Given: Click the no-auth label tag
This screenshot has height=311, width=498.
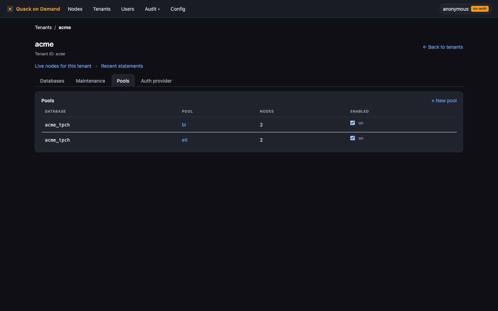Looking at the screenshot, I should pos(480,9).
